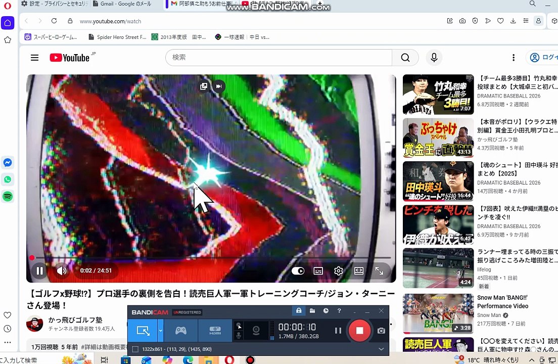
Task: Start voice search with the microphone
Action: tap(434, 58)
